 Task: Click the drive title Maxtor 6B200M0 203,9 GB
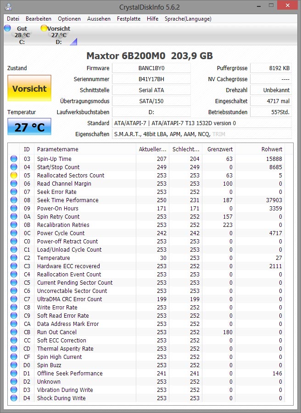[x=150, y=55]
